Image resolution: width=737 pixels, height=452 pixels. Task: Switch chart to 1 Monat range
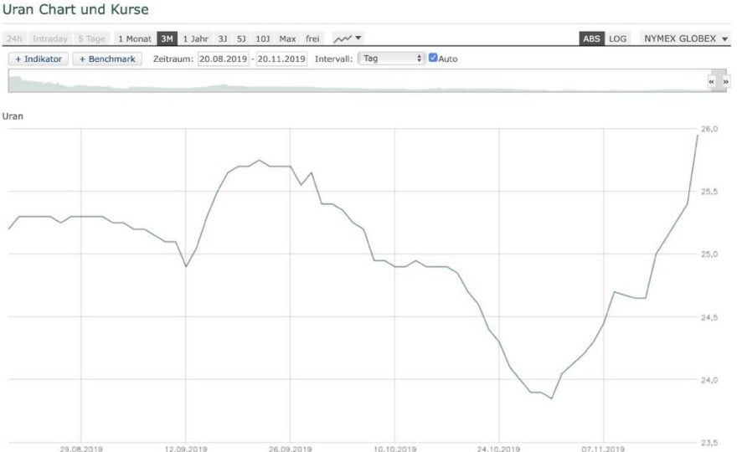coord(135,39)
